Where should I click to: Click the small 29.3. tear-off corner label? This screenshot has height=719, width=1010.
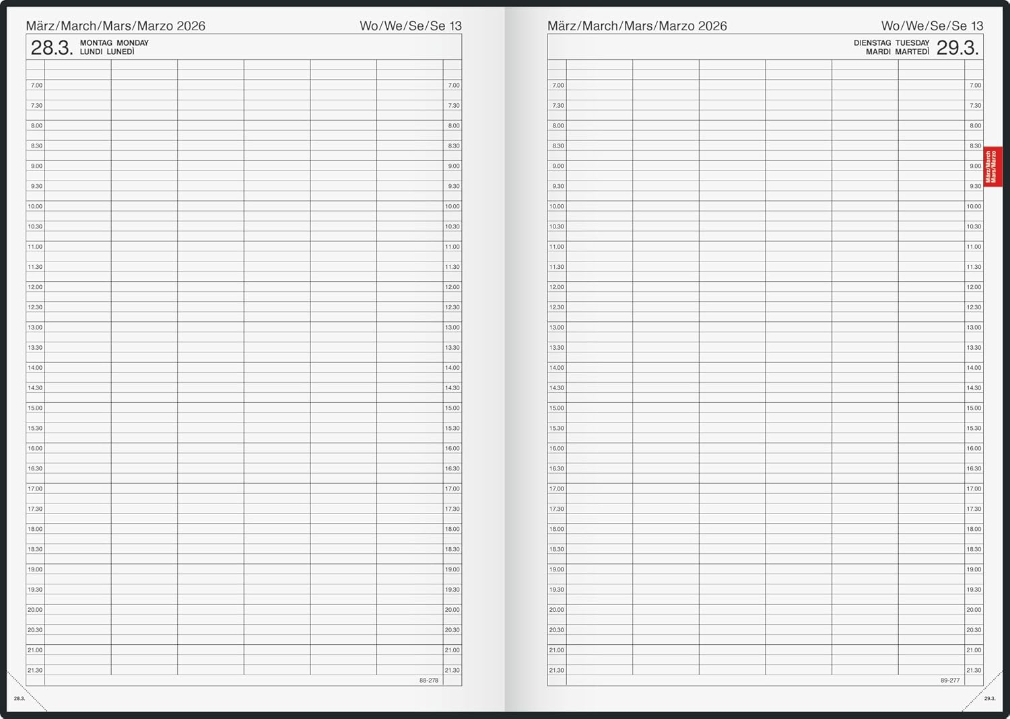click(989, 699)
